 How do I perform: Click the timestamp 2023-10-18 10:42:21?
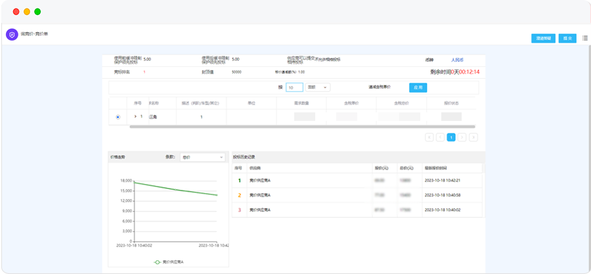443,181
